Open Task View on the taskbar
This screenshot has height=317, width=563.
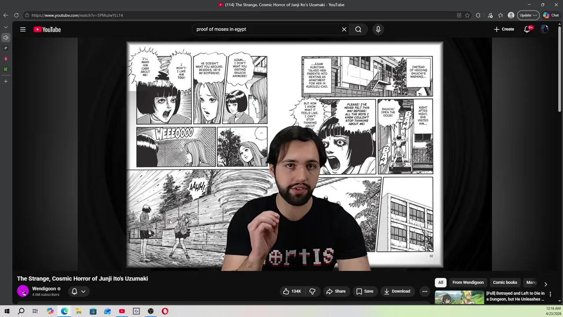pos(35,311)
